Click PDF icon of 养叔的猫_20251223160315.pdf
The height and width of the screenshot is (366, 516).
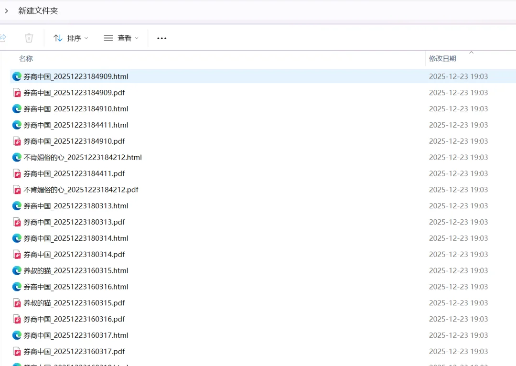tap(17, 303)
